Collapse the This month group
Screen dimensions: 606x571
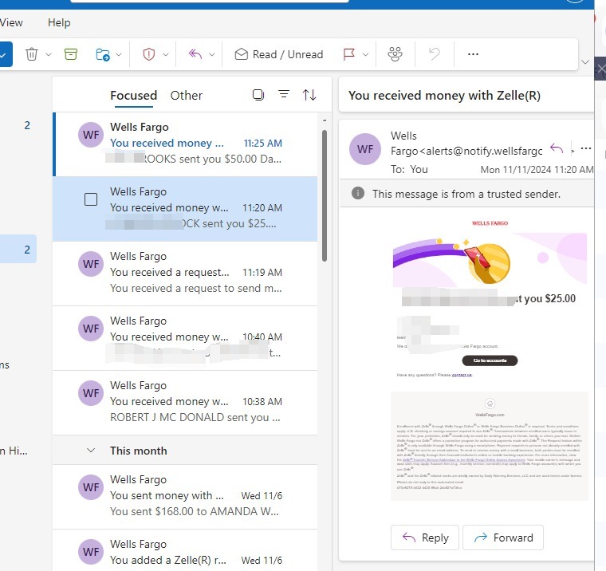coord(91,451)
